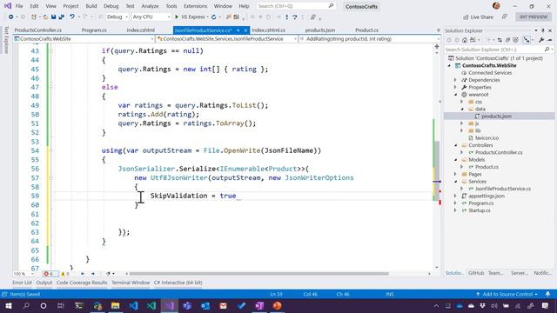The width and height of the screenshot is (557, 313).
Task: Click the Properties wrench icon in Solution Explorer
Action: tap(541, 40)
